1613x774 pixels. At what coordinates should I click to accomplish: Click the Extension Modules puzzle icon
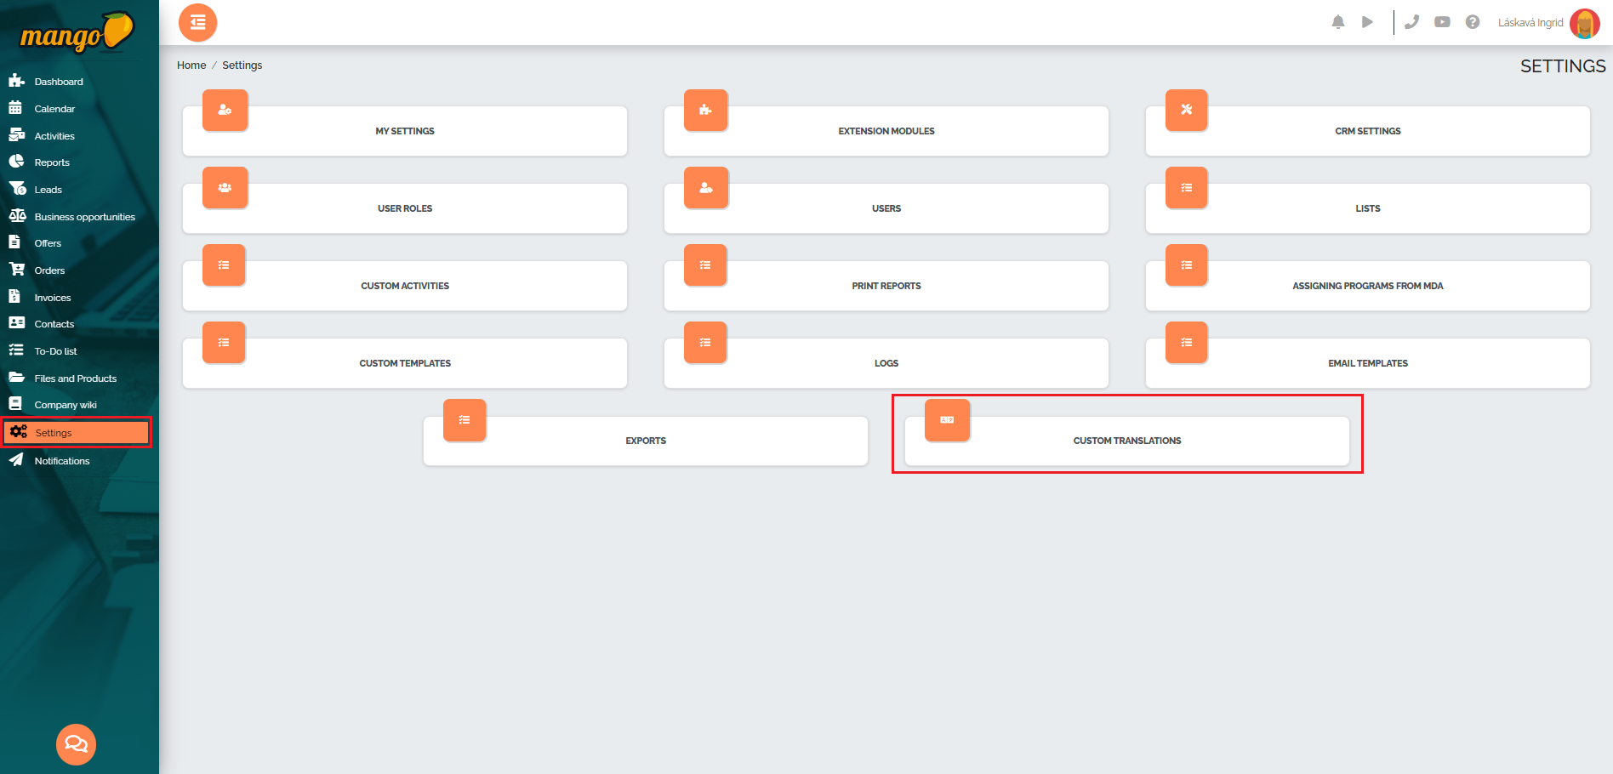click(706, 110)
